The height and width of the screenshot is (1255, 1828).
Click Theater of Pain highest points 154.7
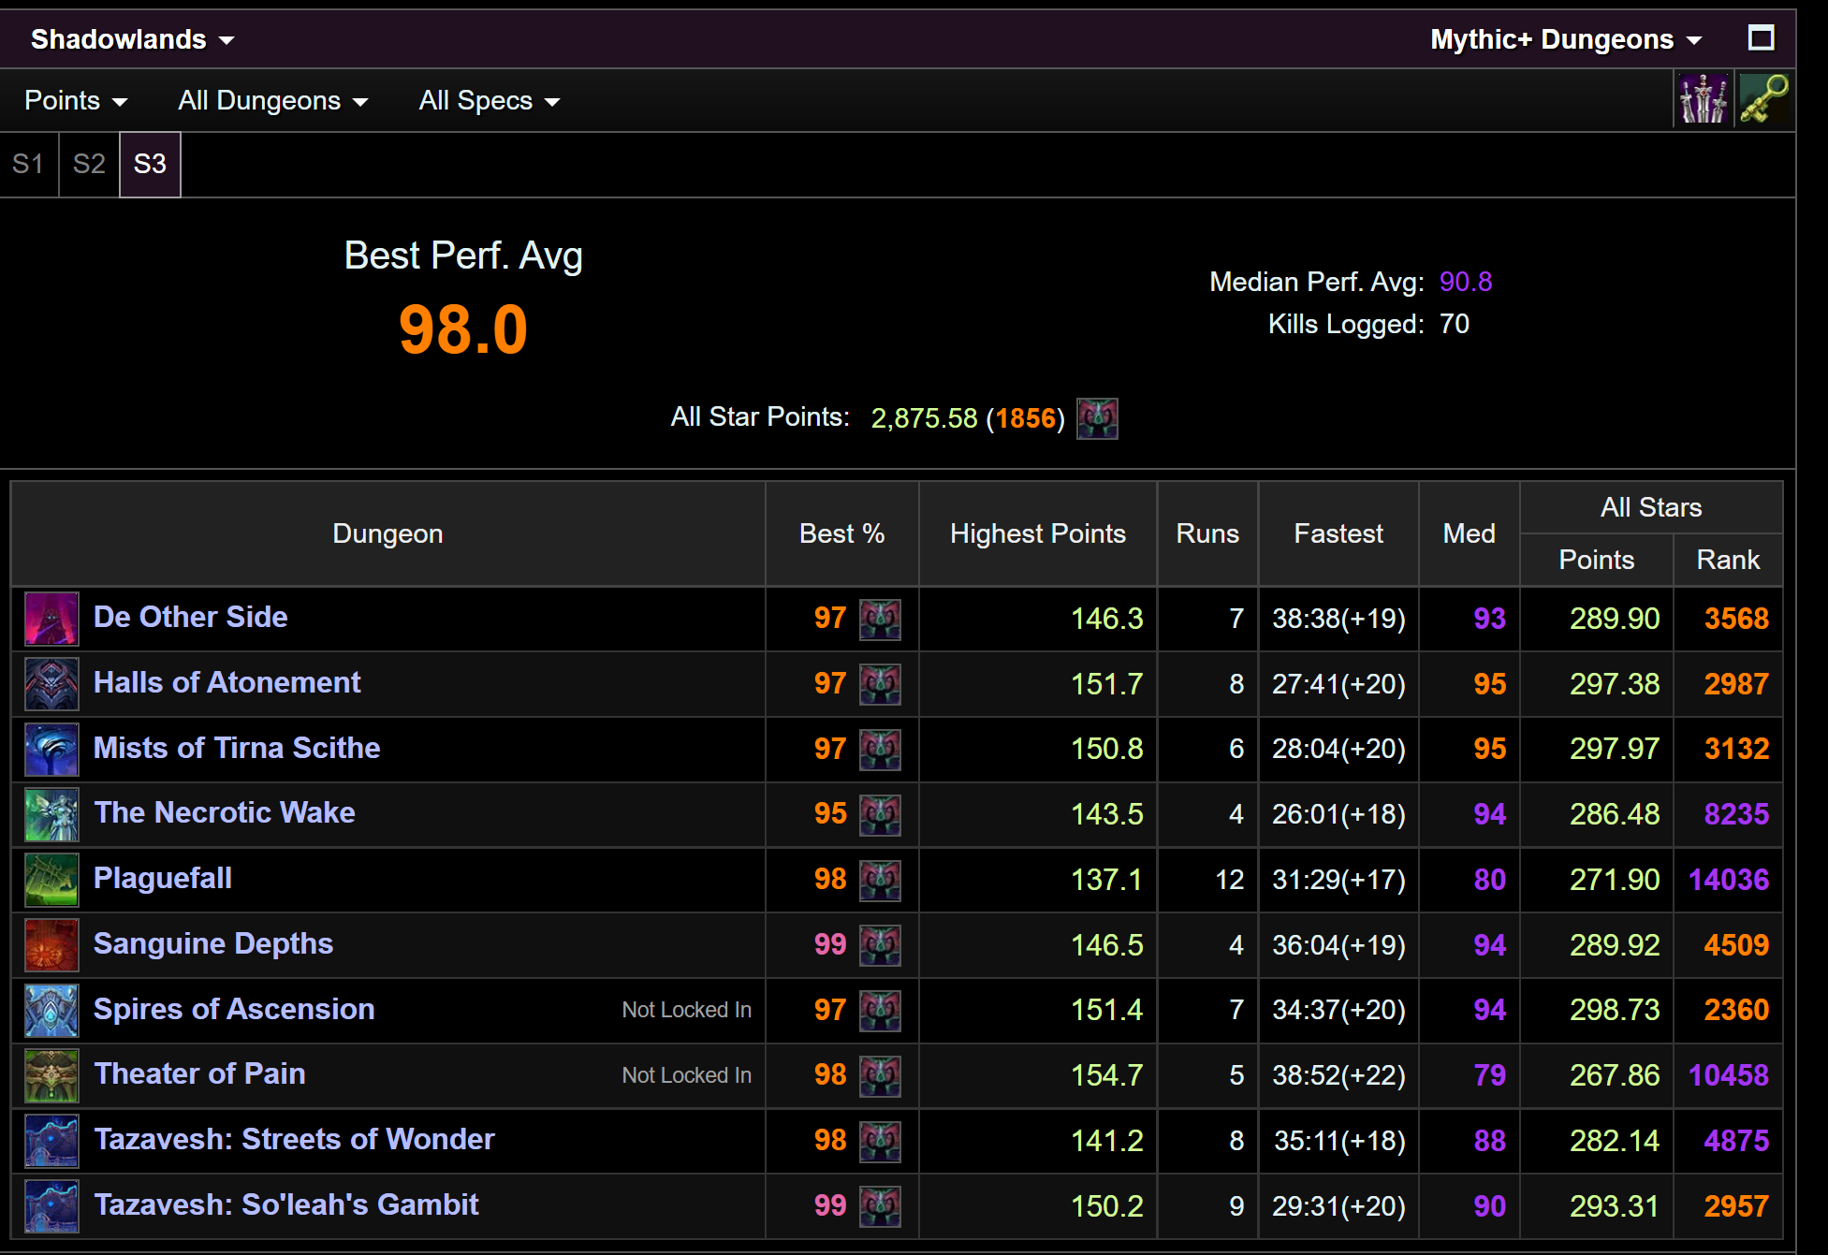[1106, 1075]
